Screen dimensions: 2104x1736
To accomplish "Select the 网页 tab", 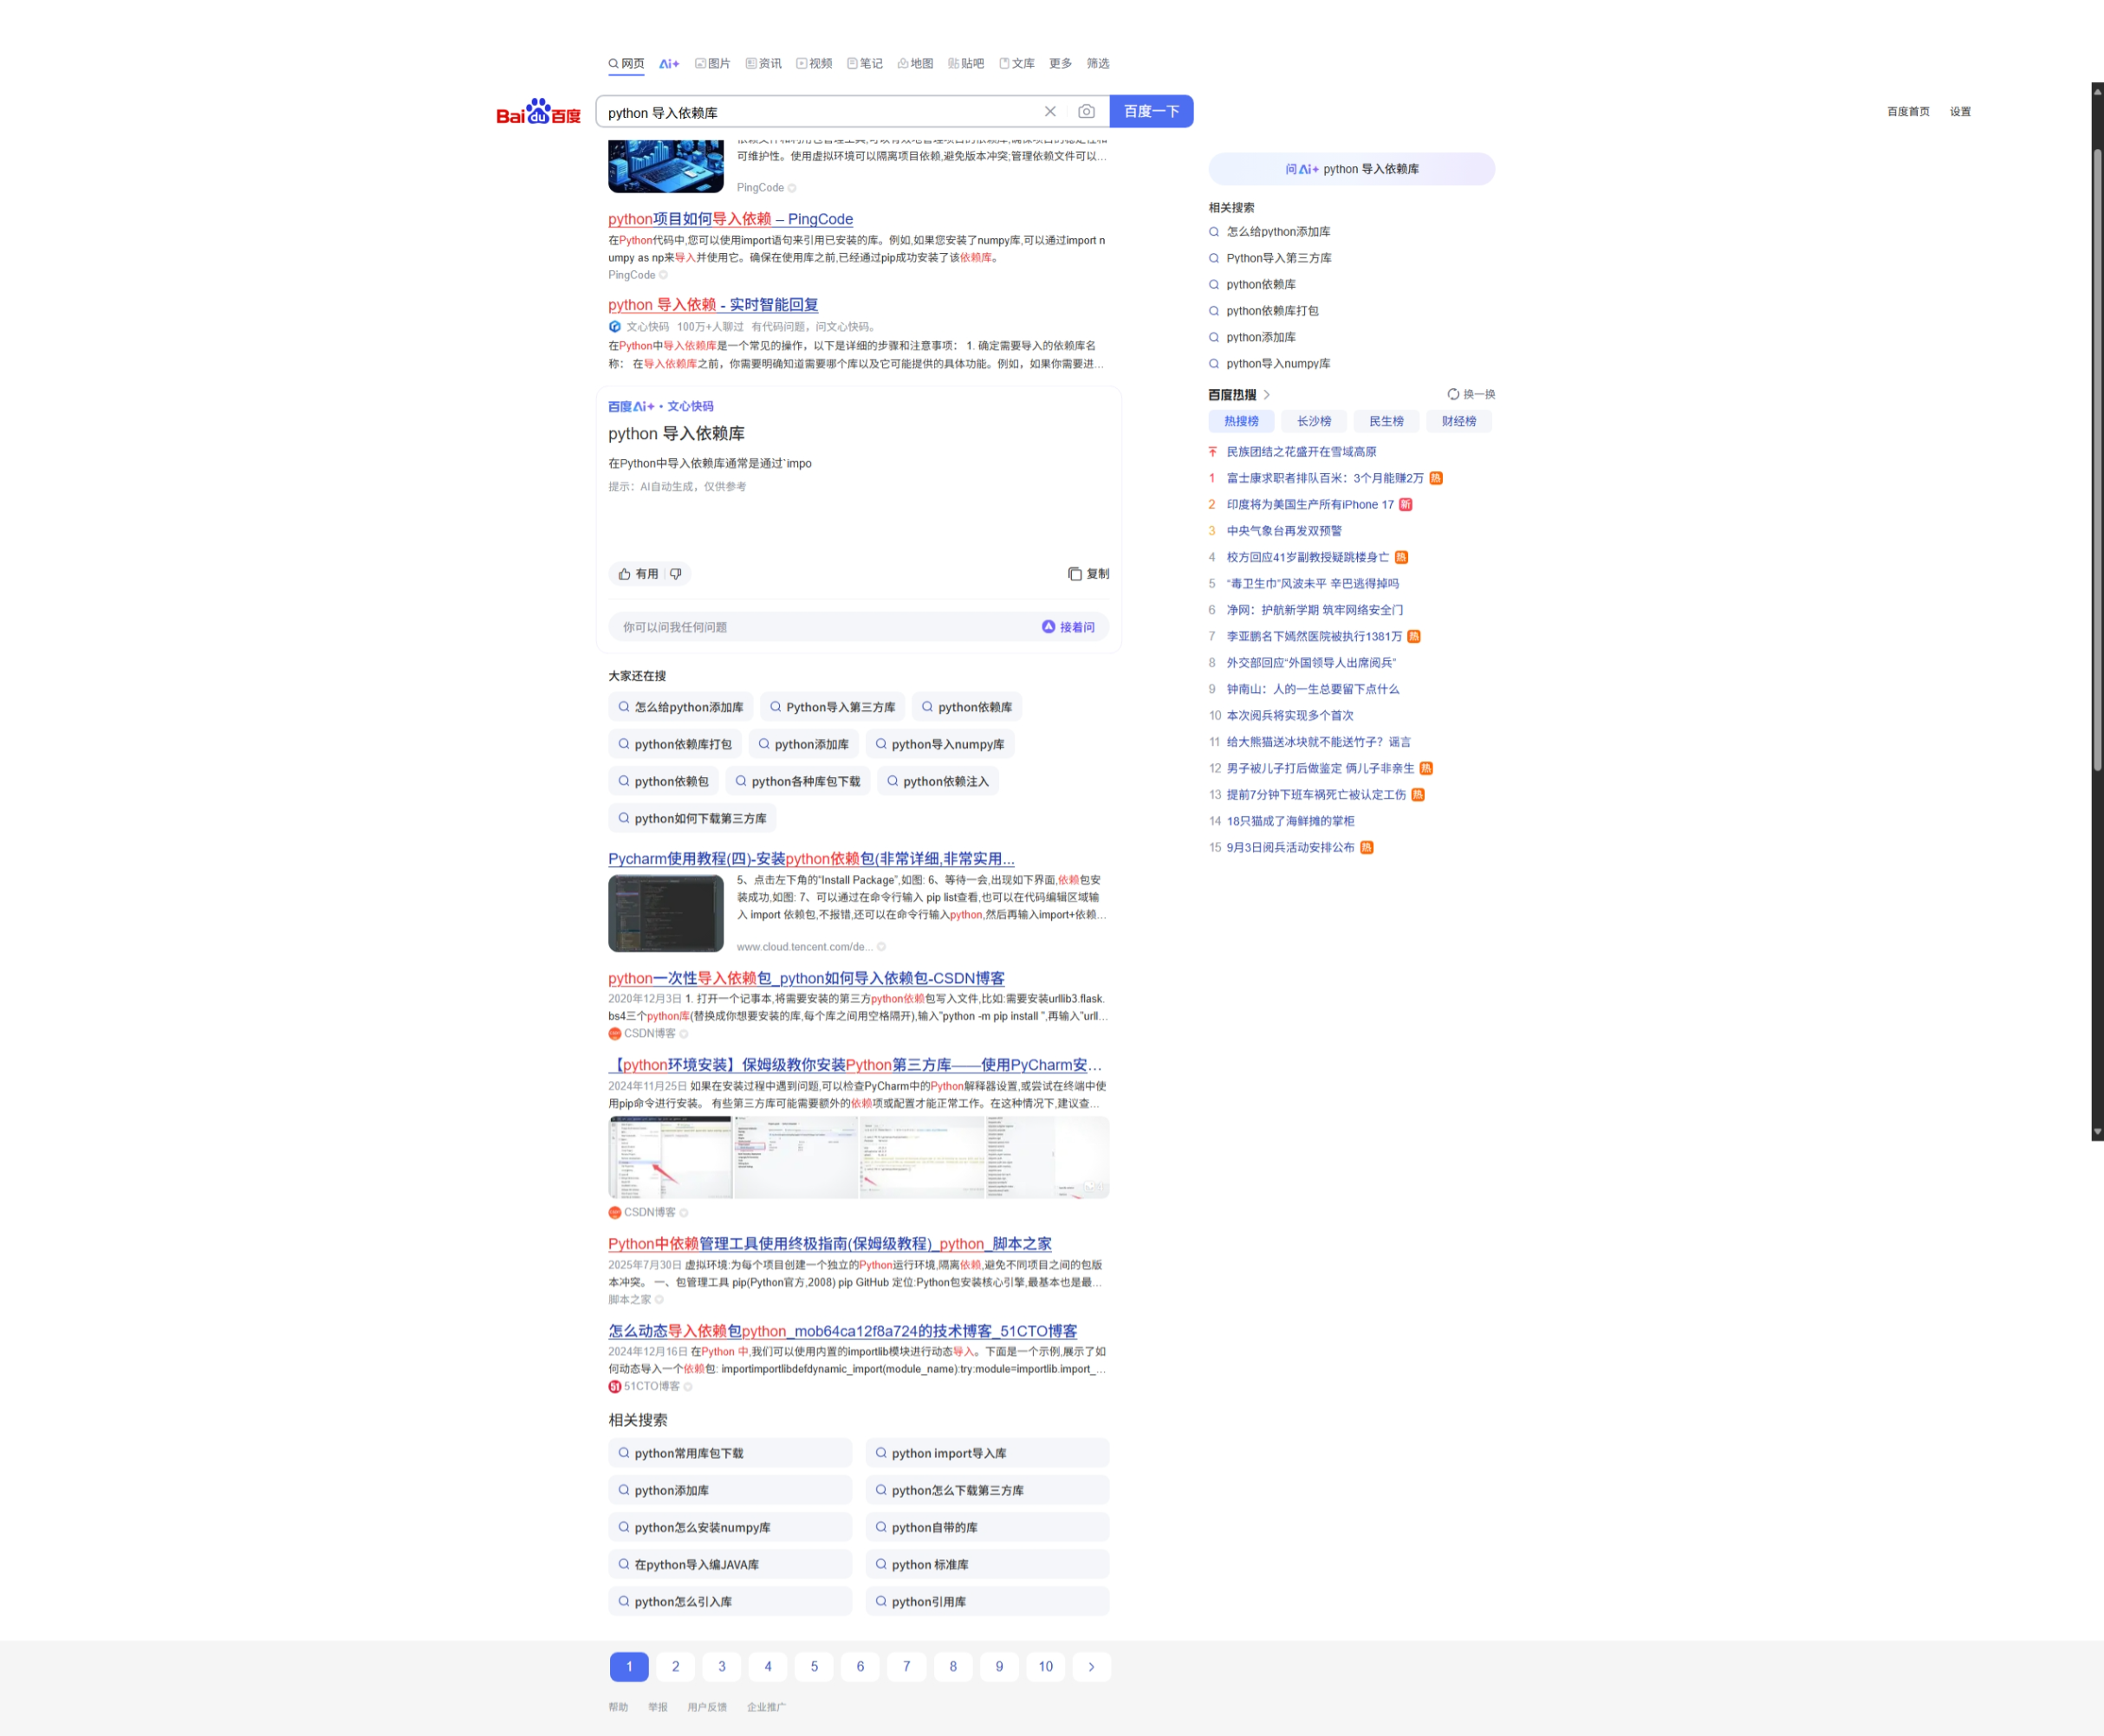I will pyautogui.click(x=627, y=64).
